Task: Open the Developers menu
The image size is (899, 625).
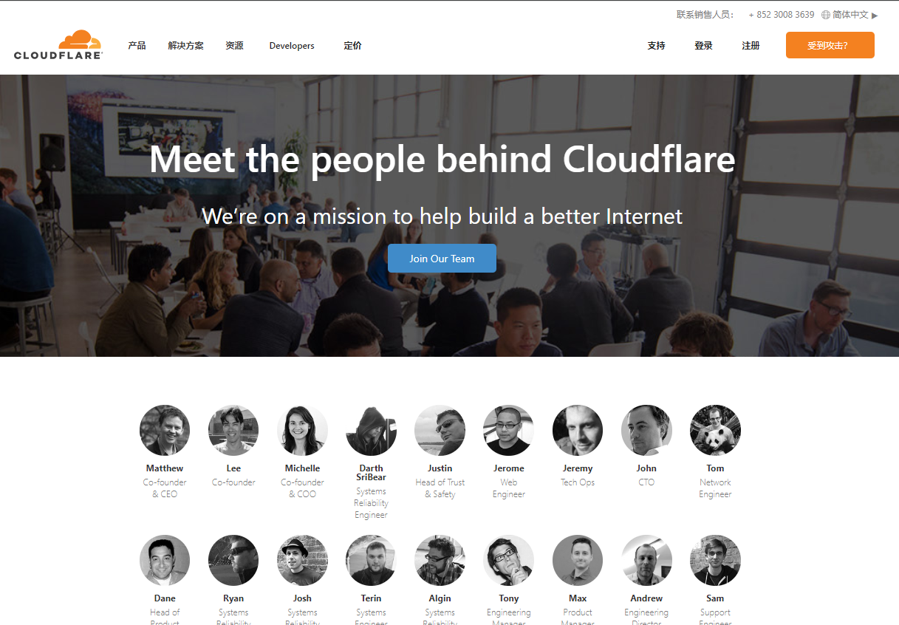Action: (292, 46)
